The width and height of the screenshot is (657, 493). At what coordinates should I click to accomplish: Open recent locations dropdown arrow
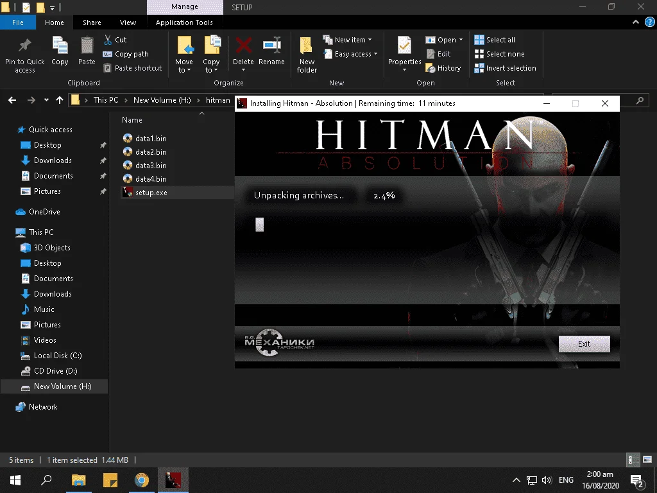(x=46, y=100)
